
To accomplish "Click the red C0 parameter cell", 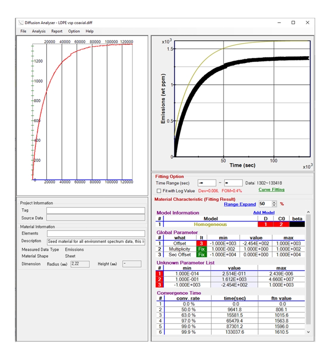I will 281,224.
